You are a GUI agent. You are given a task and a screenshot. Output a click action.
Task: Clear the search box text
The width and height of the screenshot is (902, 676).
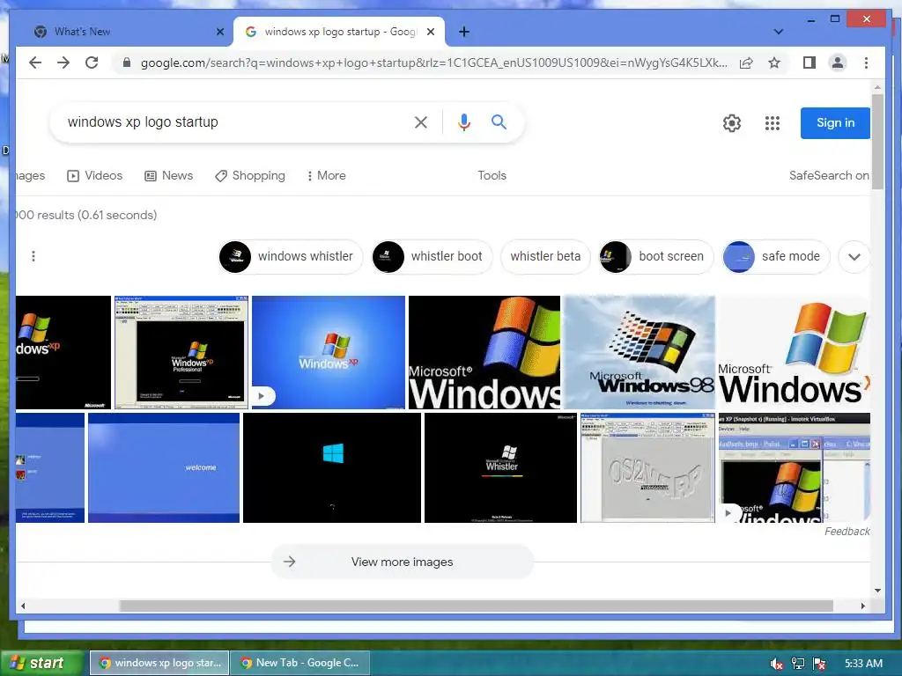click(x=420, y=121)
